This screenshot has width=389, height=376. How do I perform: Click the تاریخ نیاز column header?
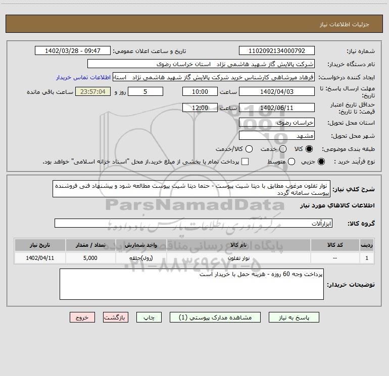(40, 245)
